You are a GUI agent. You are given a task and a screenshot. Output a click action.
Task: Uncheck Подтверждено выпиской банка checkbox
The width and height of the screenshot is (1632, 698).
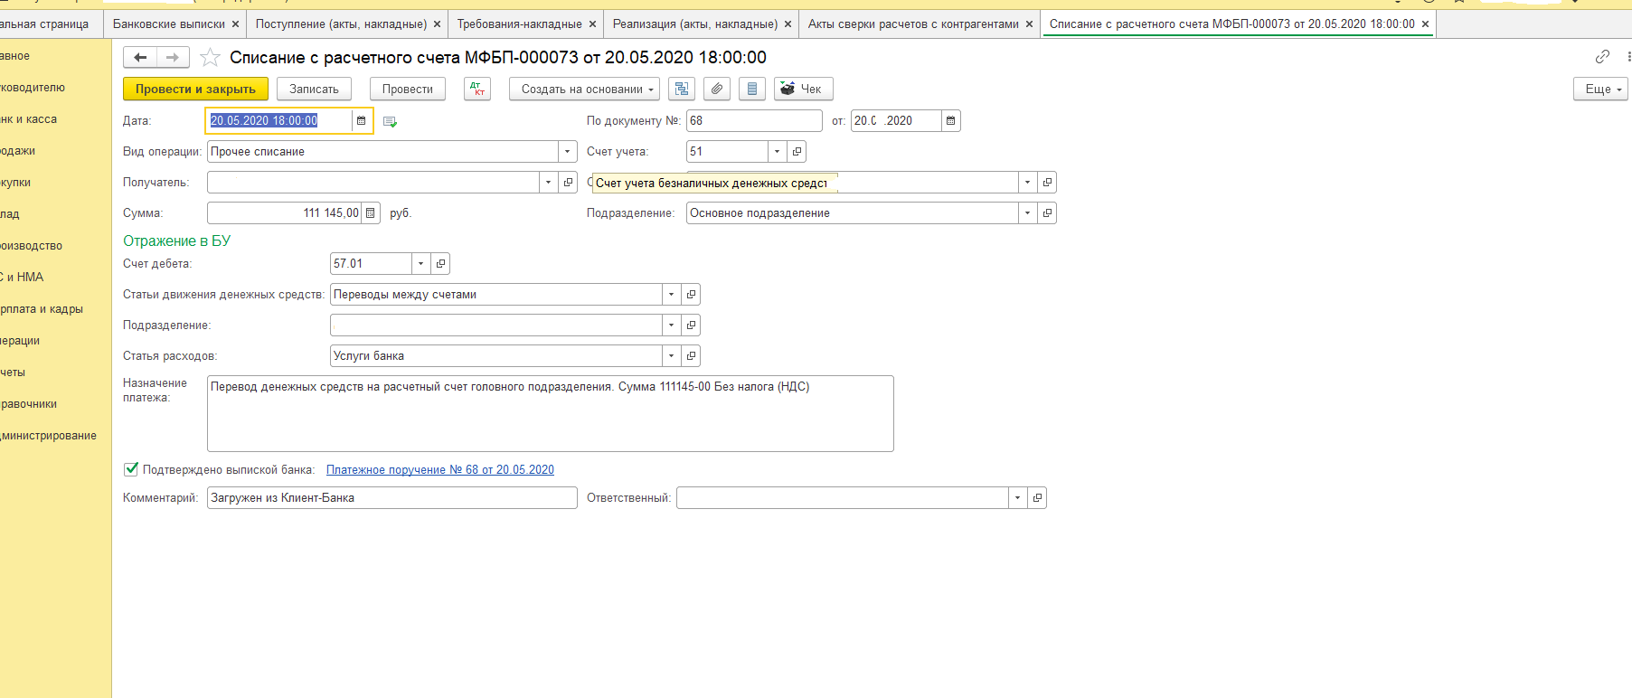coord(131,468)
